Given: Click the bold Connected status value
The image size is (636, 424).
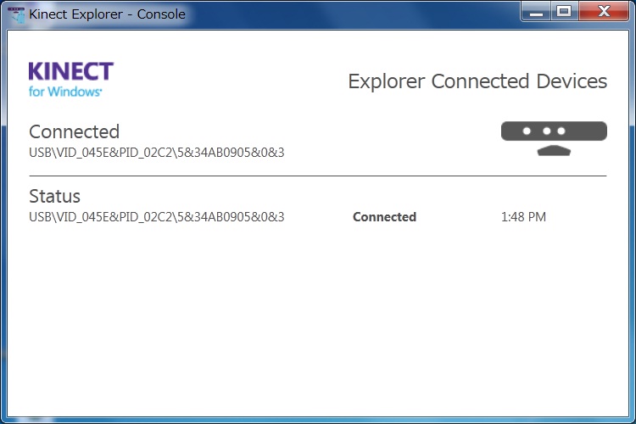Looking at the screenshot, I should (384, 217).
